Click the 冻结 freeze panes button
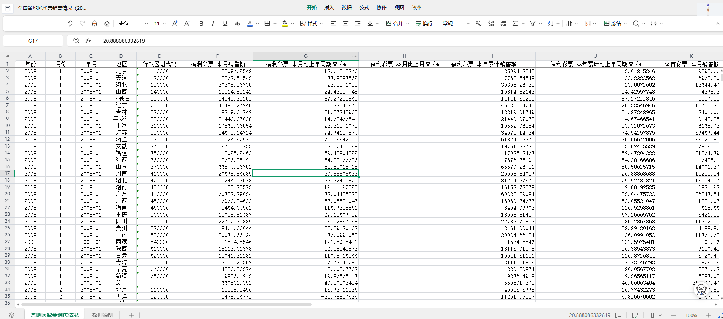Image resolution: width=723 pixels, height=319 pixels. [613, 24]
